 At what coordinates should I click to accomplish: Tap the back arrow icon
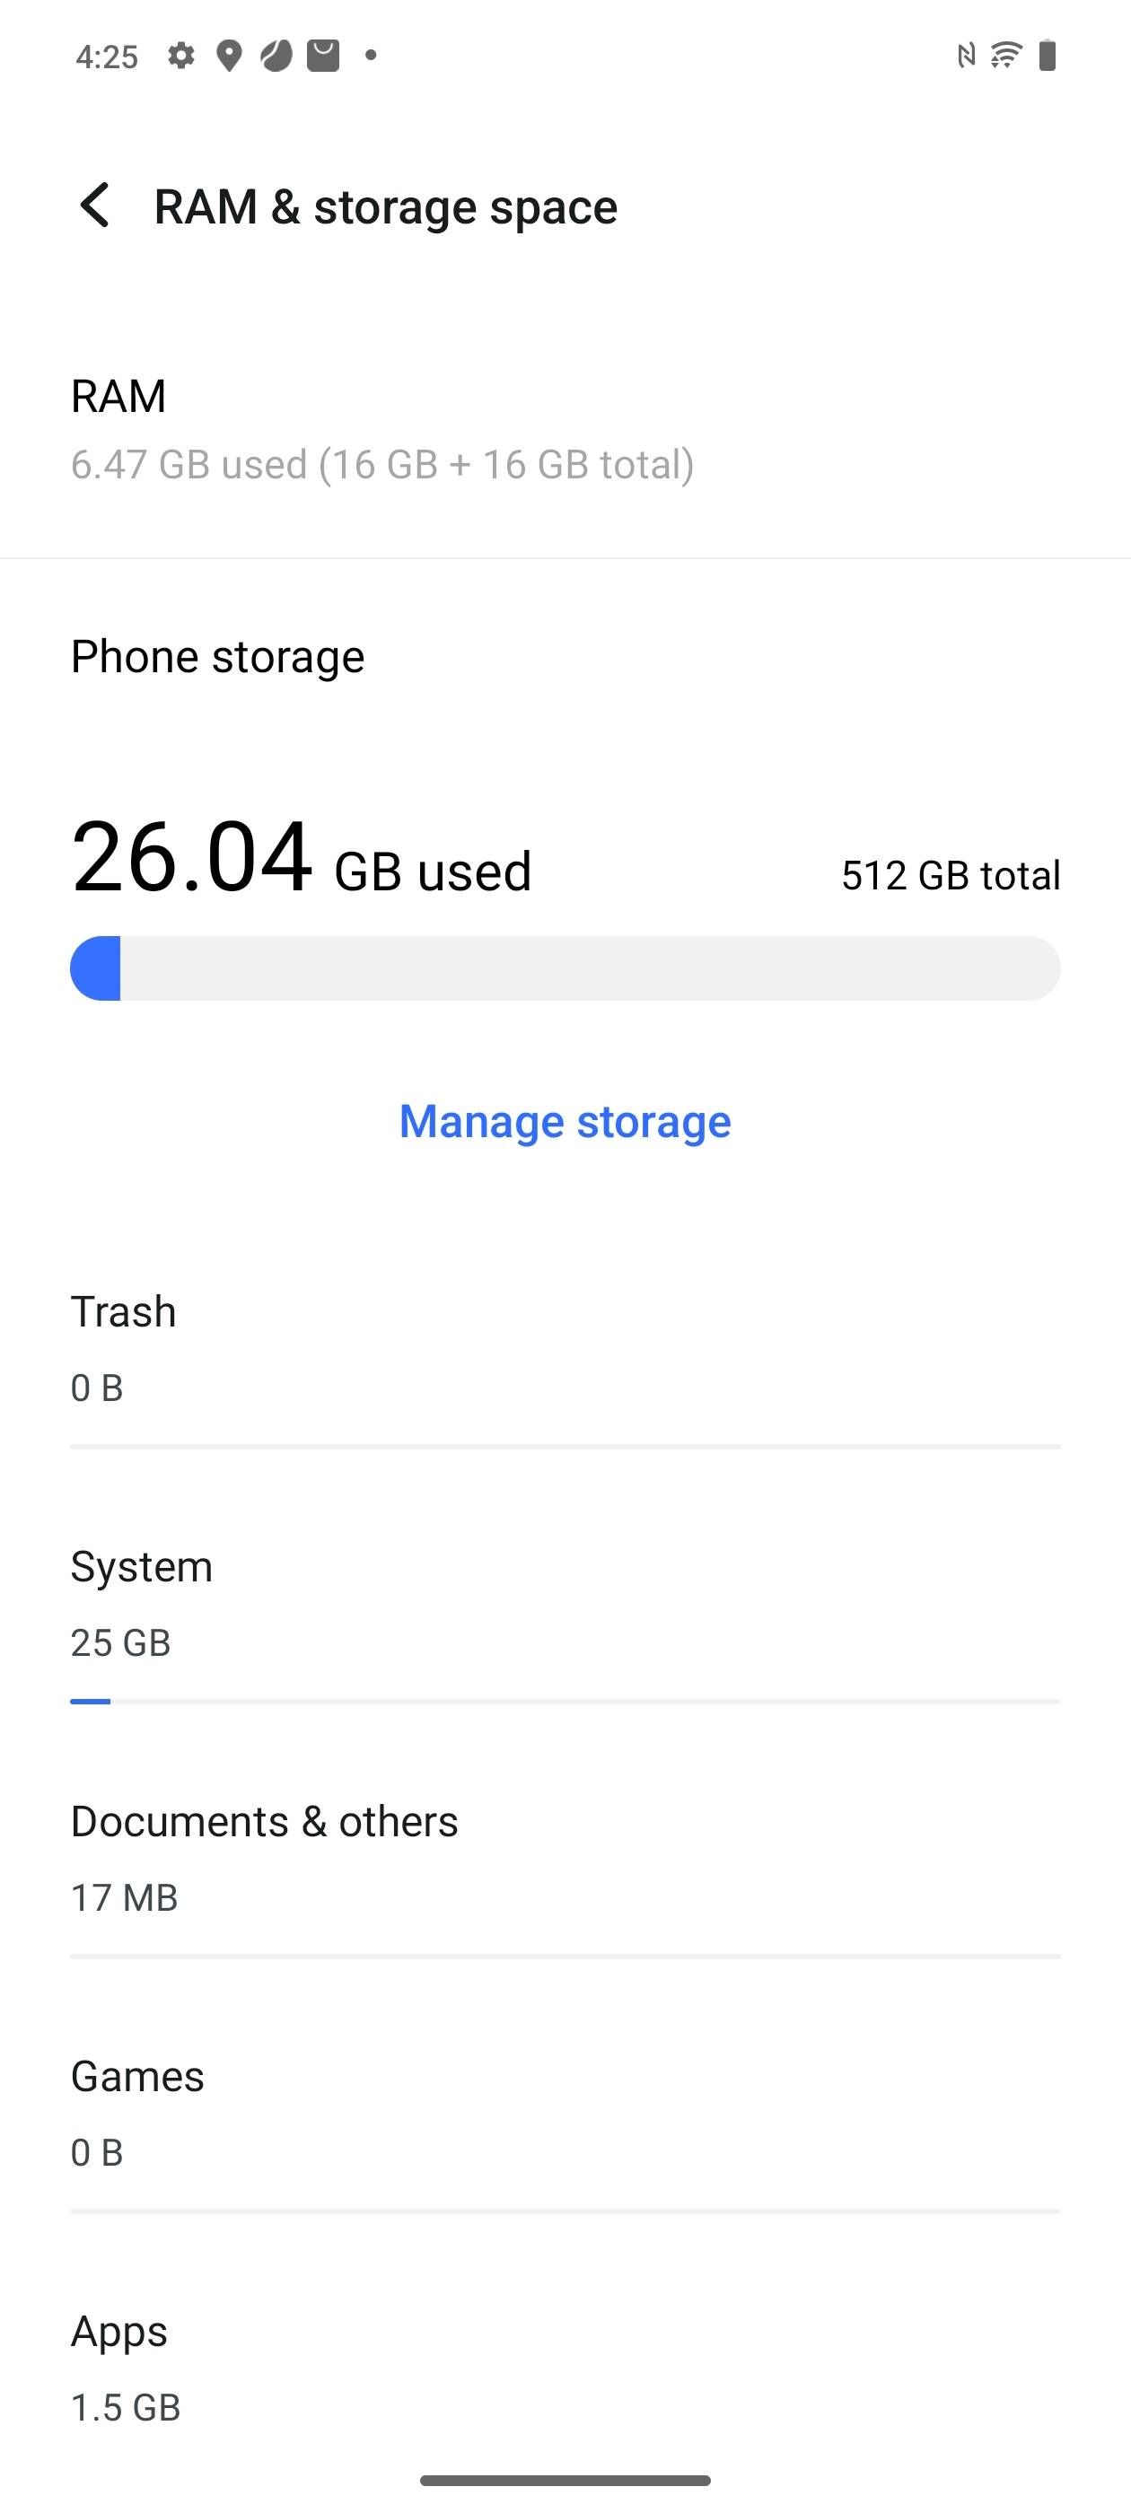tap(96, 206)
